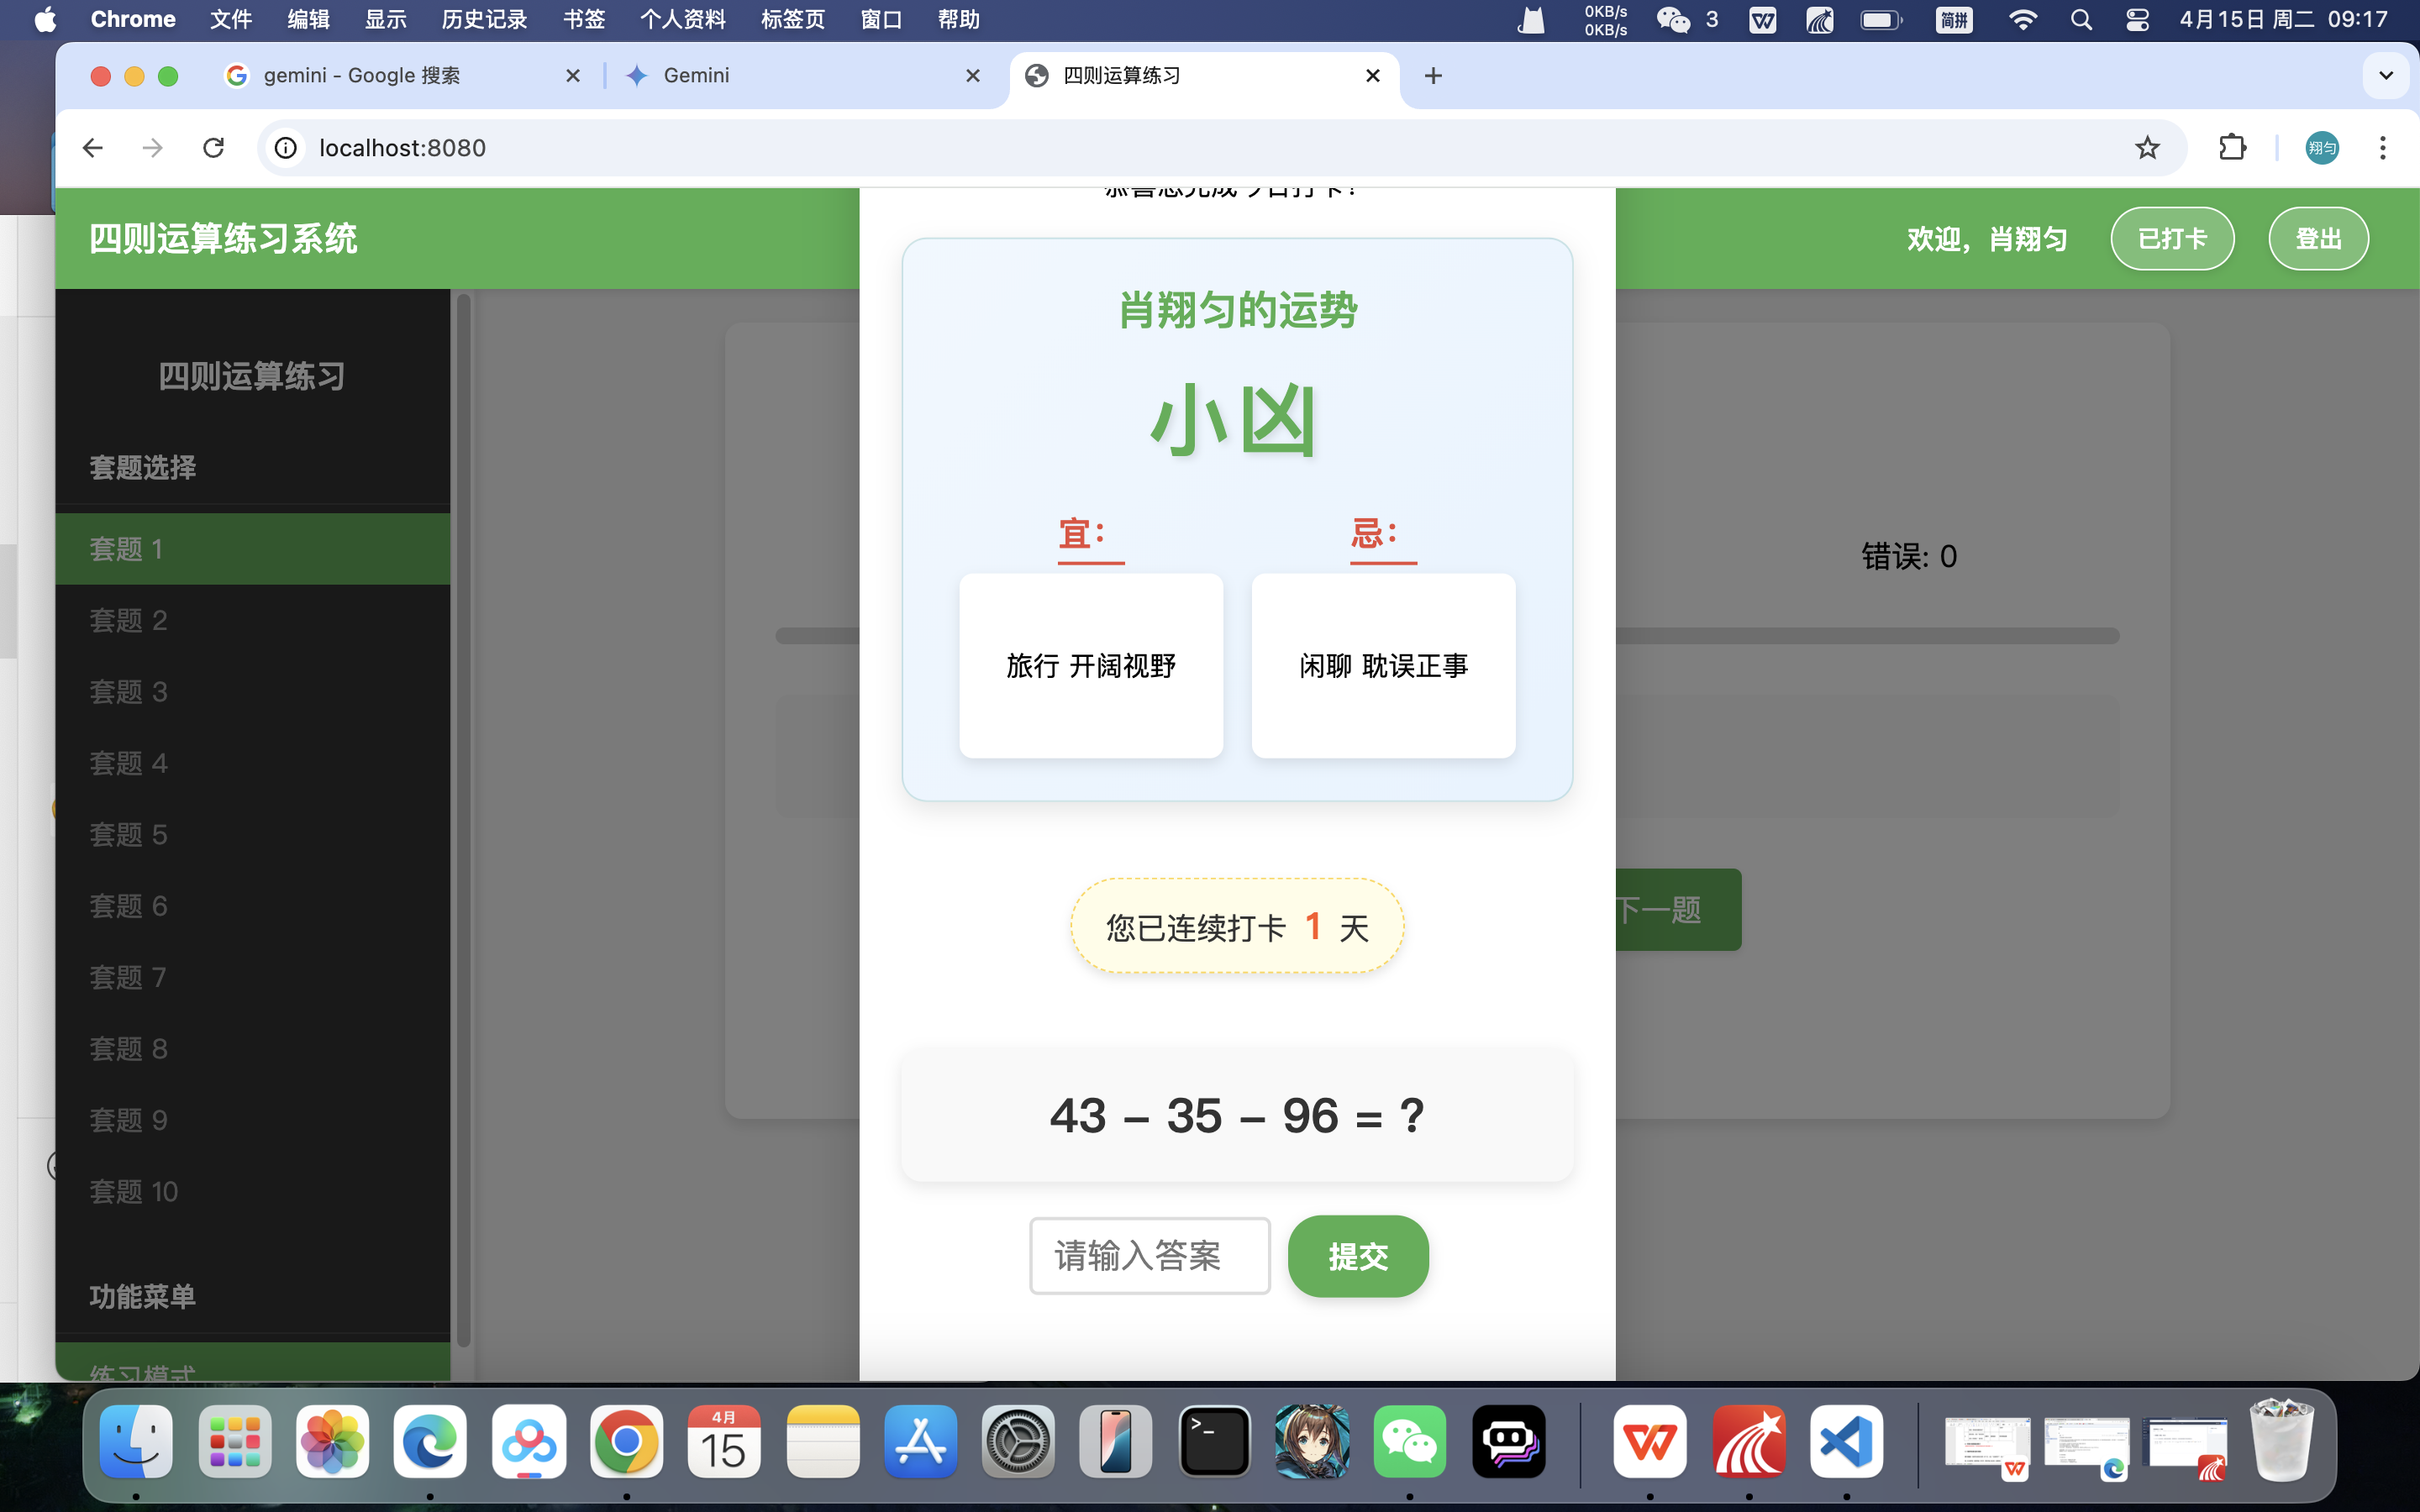Image resolution: width=2420 pixels, height=1512 pixels.
Task: Open Control Center icon in menu bar
Action: click(x=2137, y=19)
